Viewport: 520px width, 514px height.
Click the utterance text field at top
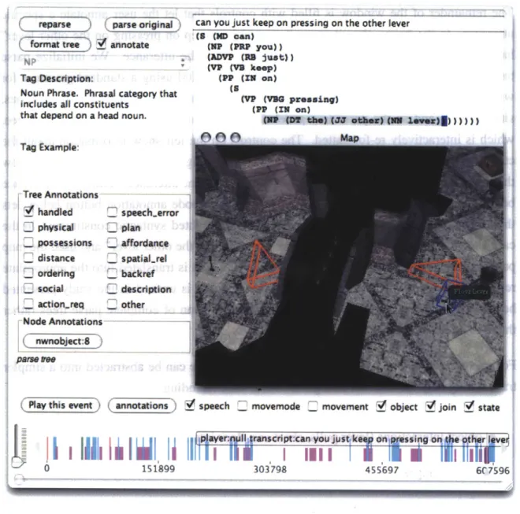coord(348,23)
